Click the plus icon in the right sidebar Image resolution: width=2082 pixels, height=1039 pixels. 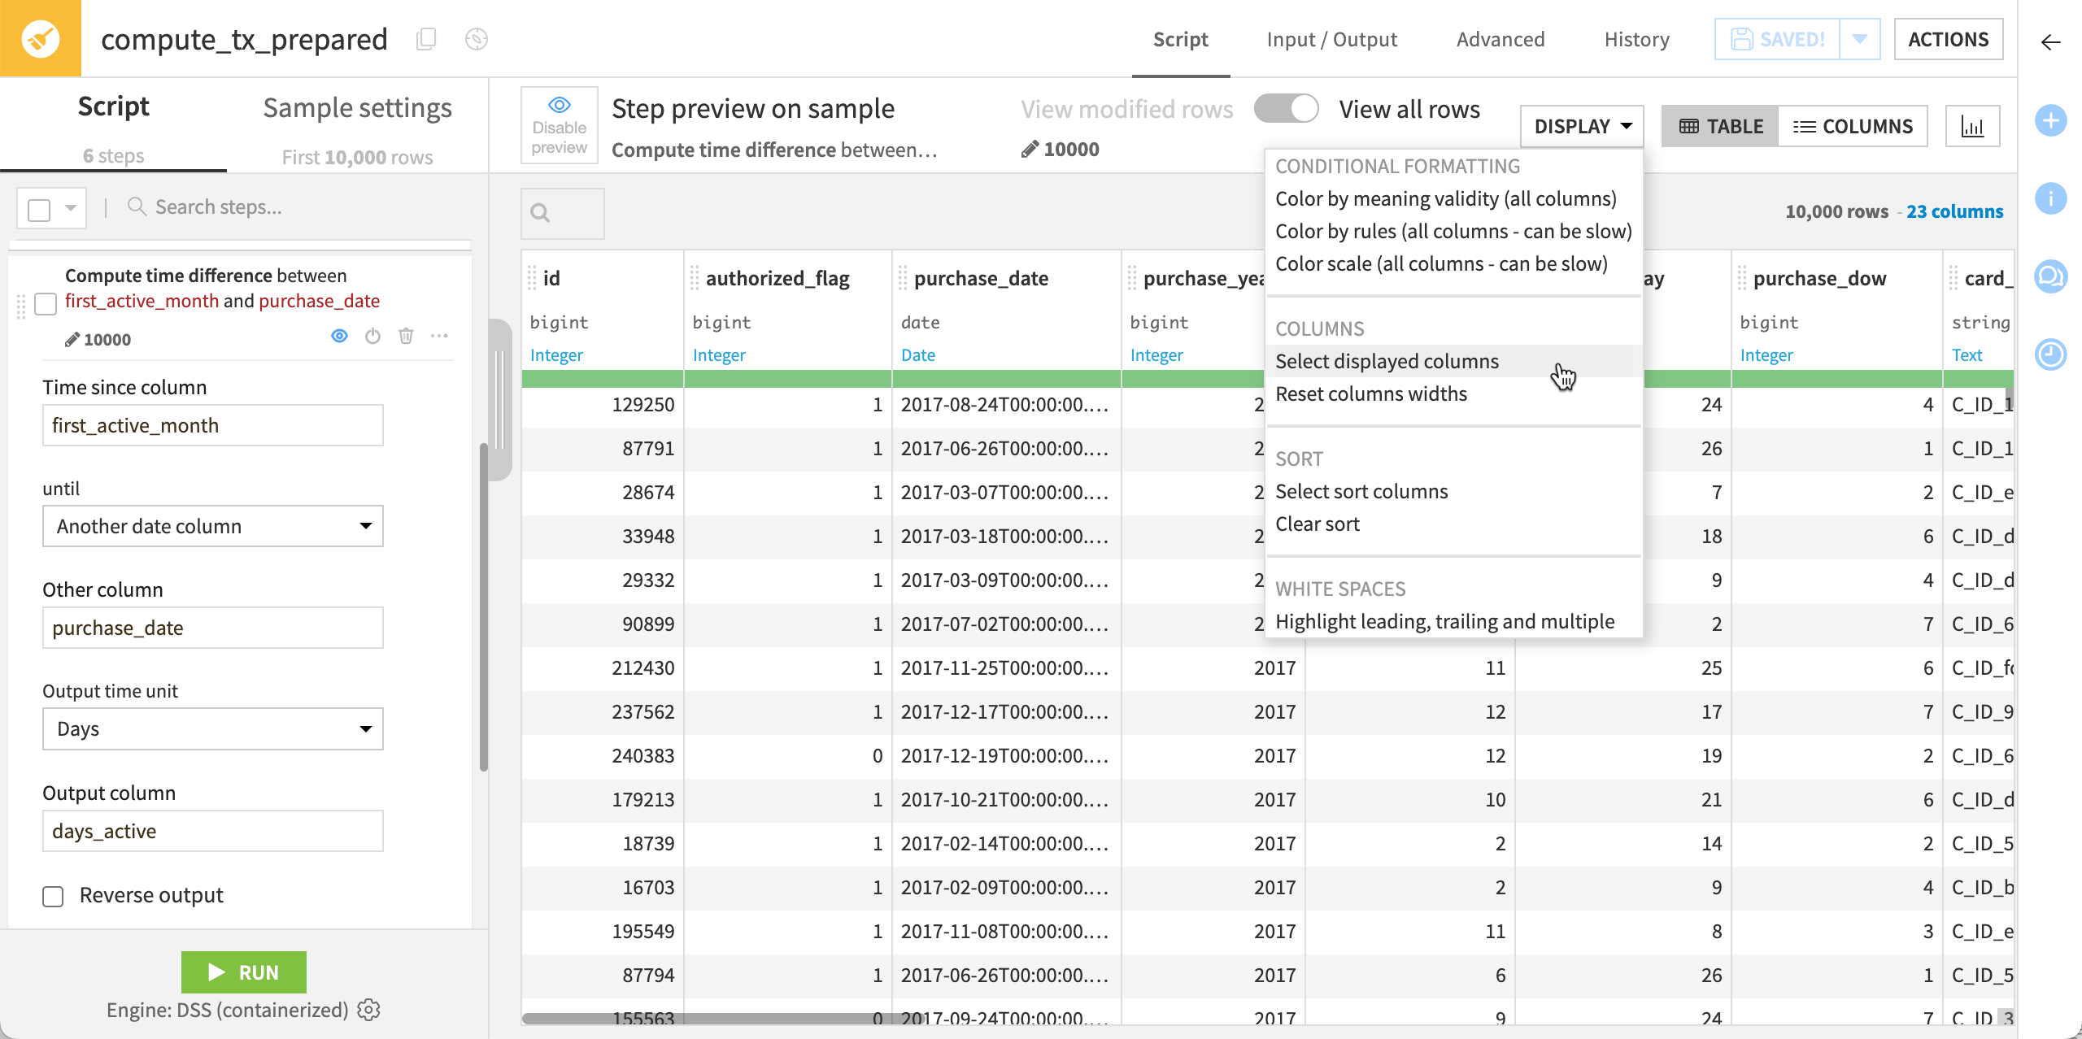click(x=2051, y=120)
